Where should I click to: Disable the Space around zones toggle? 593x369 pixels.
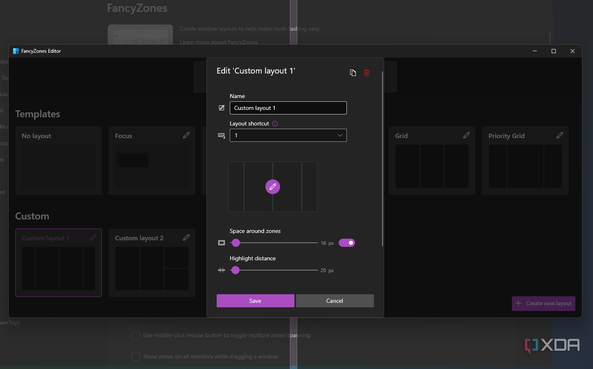point(347,243)
